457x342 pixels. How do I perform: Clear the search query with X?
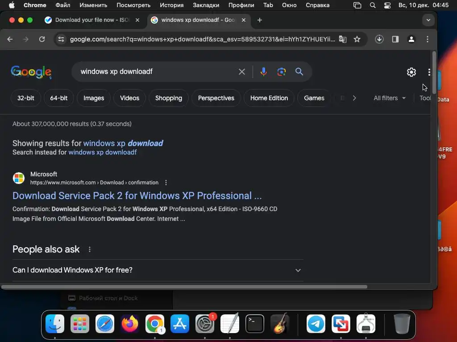[241, 72]
